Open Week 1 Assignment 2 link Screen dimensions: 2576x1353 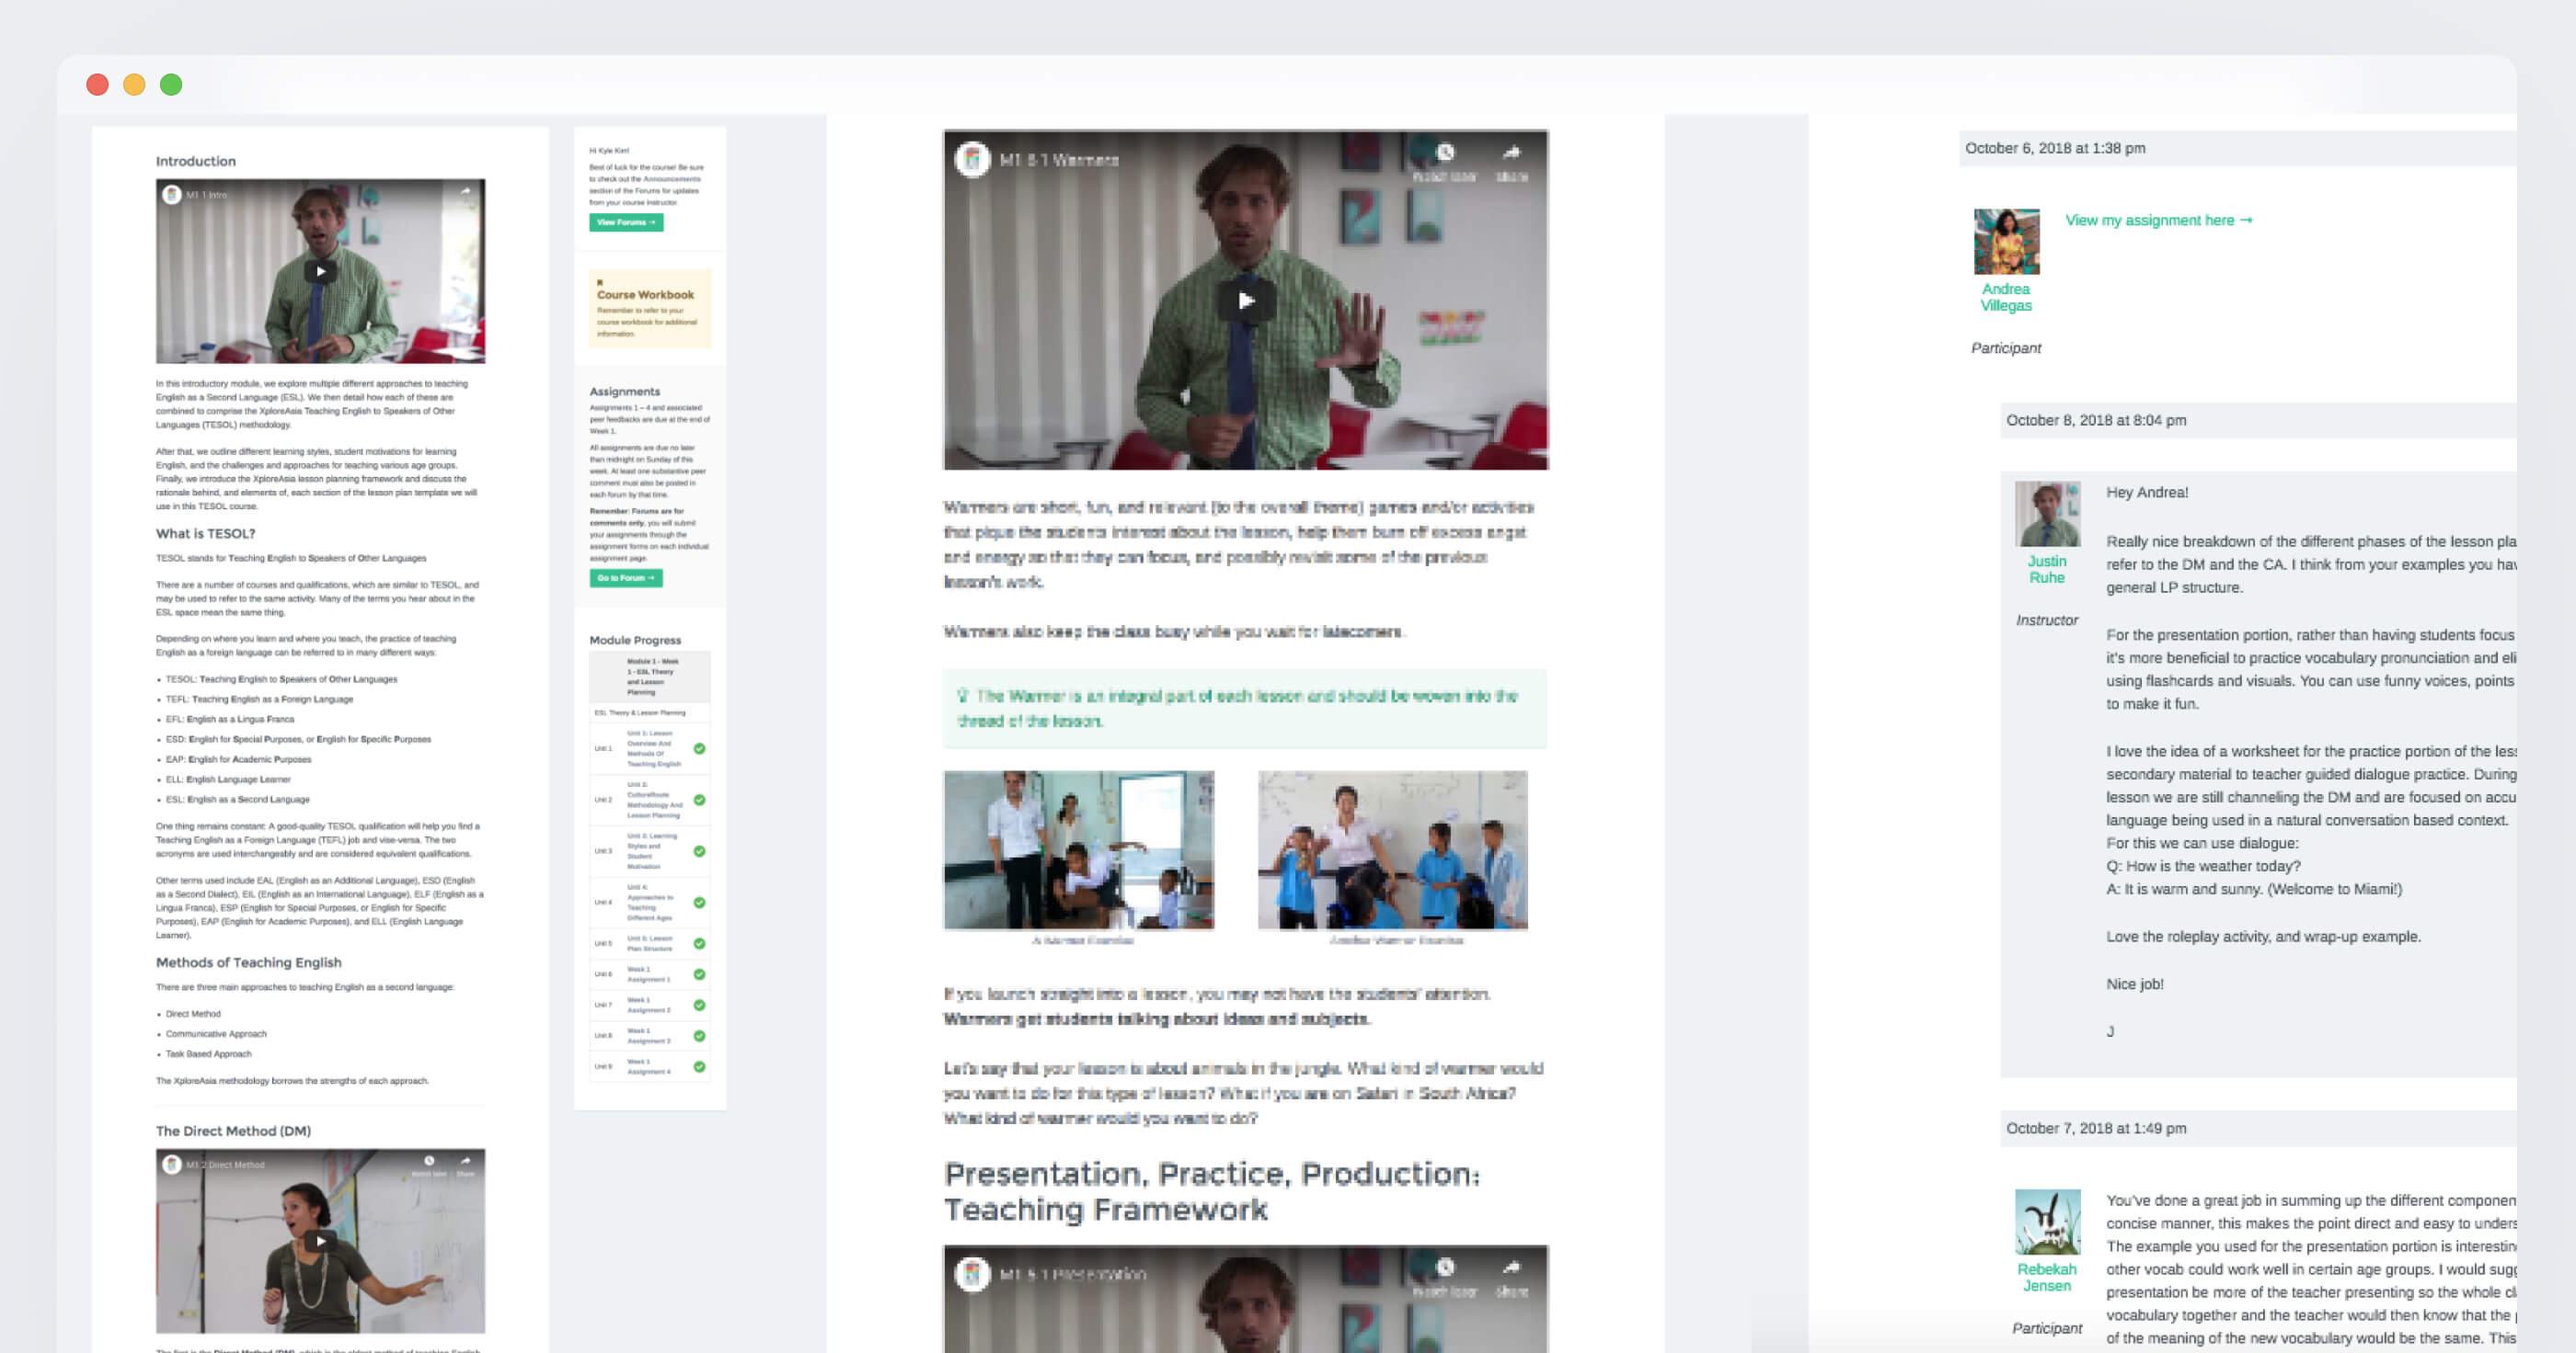click(649, 1006)
